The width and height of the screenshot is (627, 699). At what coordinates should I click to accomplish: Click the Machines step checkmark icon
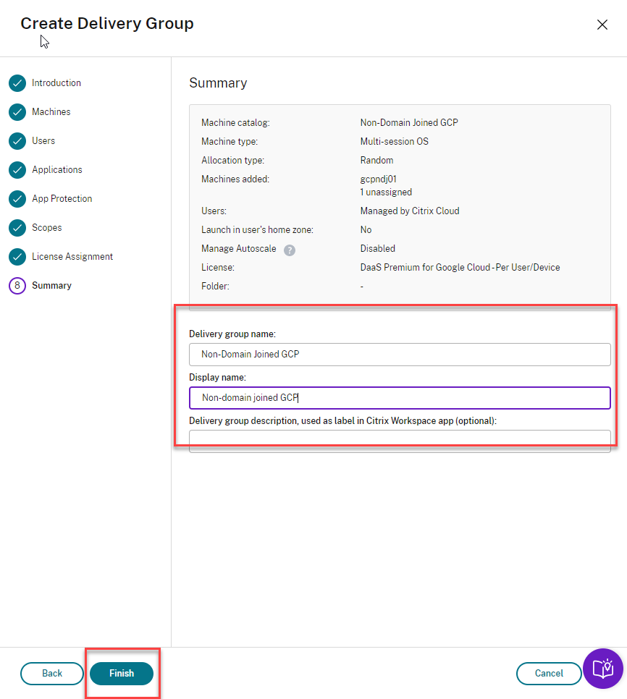tap(17, 112)
